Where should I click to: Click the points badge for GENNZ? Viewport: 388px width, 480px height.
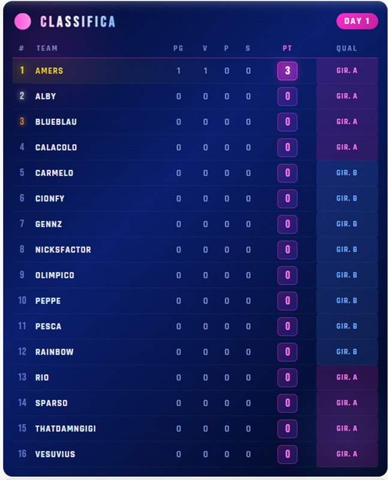tap(287, 224)
